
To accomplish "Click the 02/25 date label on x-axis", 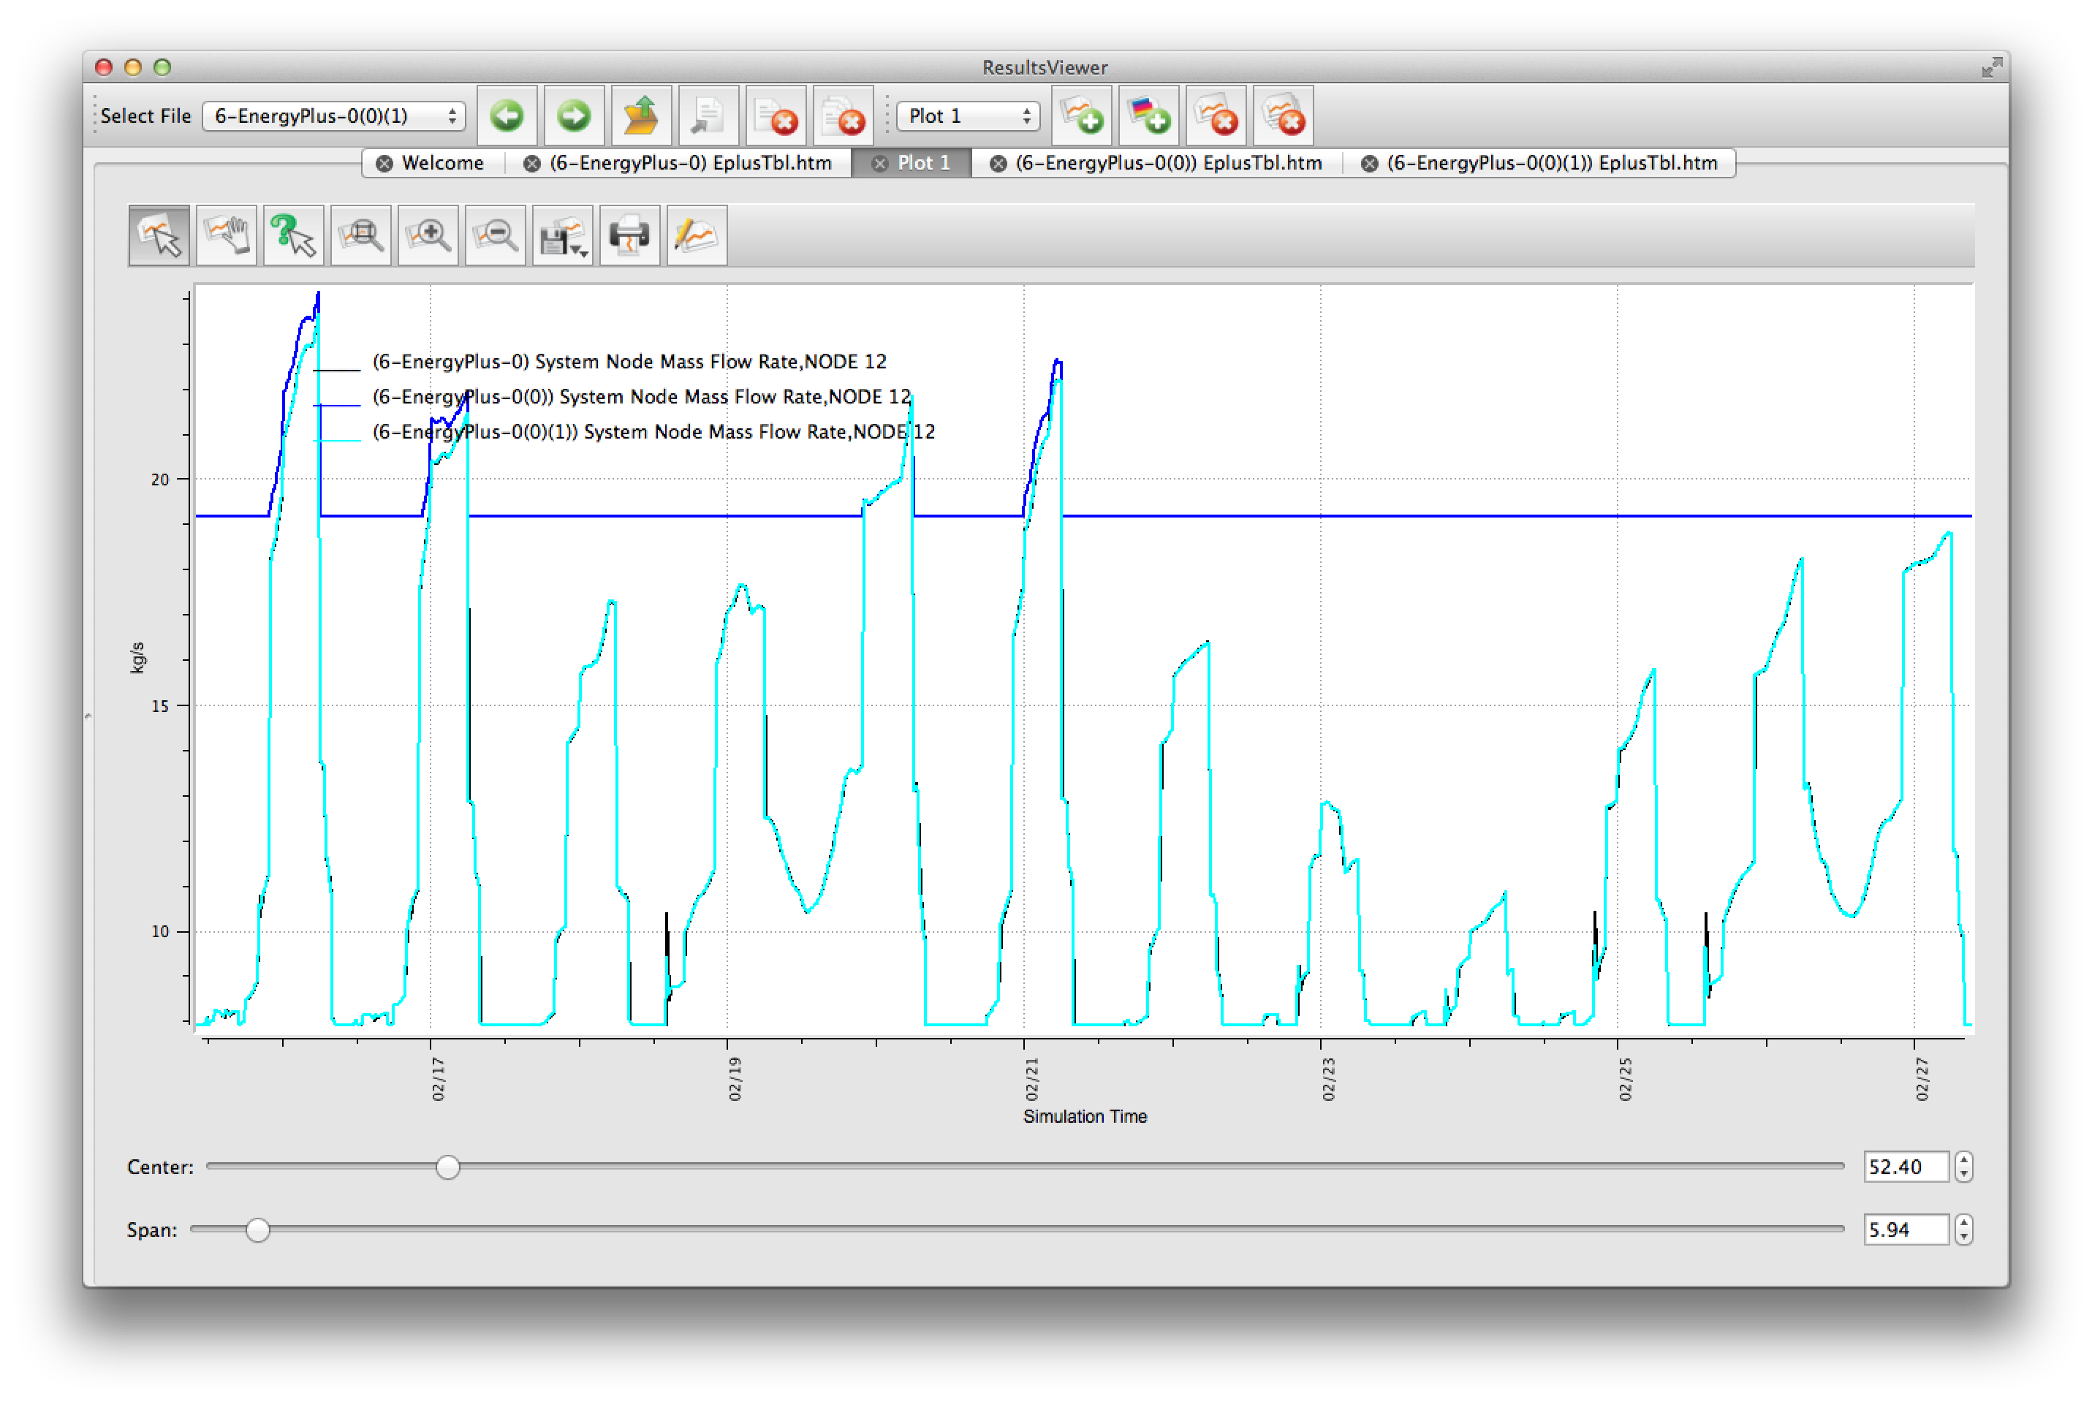I will tap(1626, 1078).
